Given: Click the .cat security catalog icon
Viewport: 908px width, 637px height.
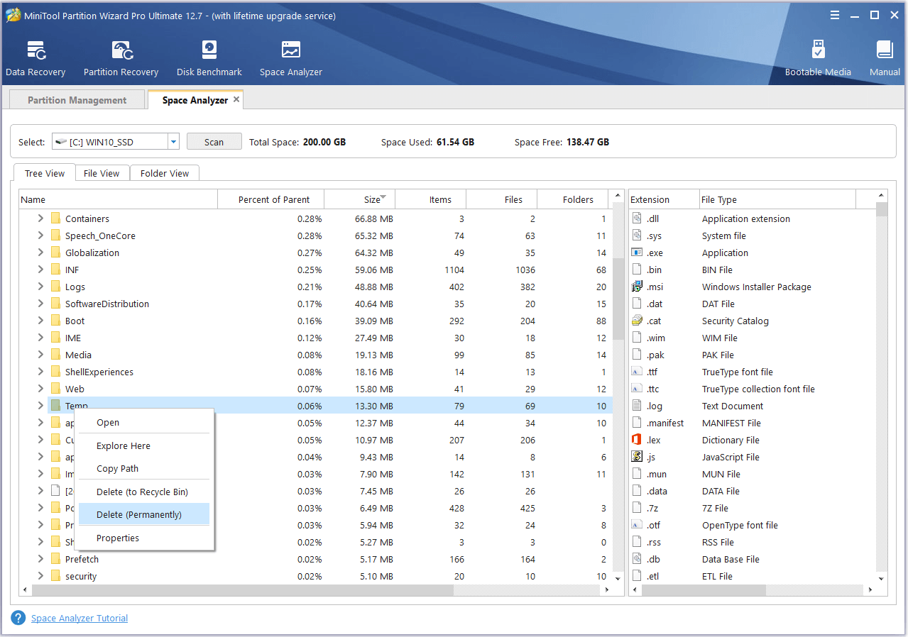Looking at the screenshot, I should coord(637,321).
